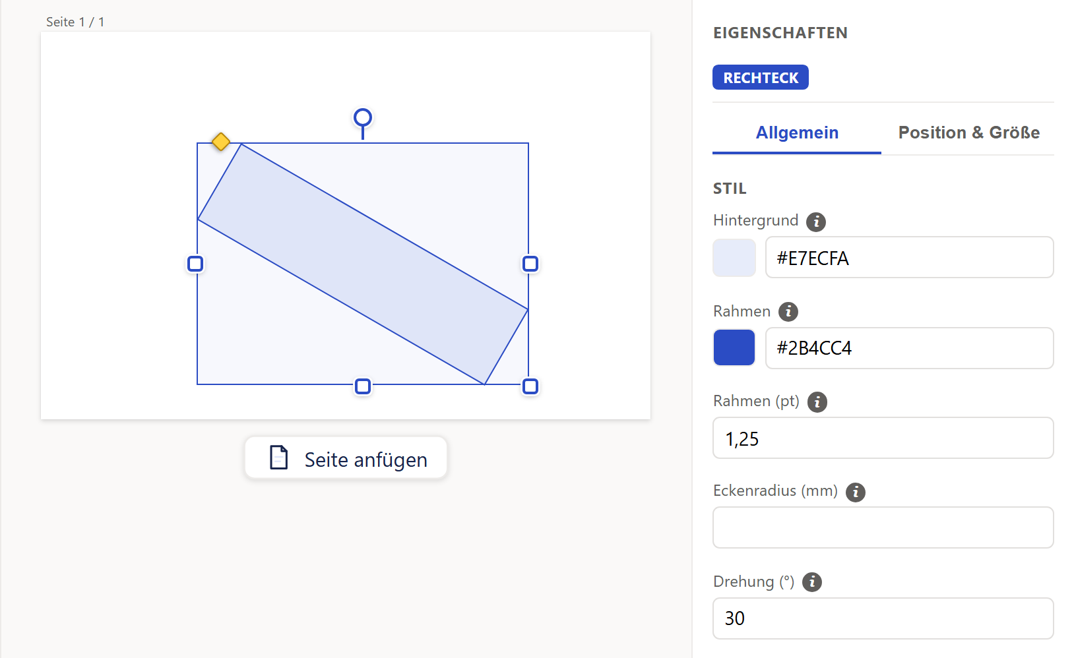The width and height of the screenshot is (1074, 658).
Task: Select the left-middle resize handle
Action: 195,264
